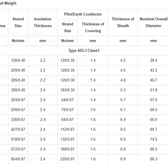Select the Type 455.3 Class1 row

84,51
